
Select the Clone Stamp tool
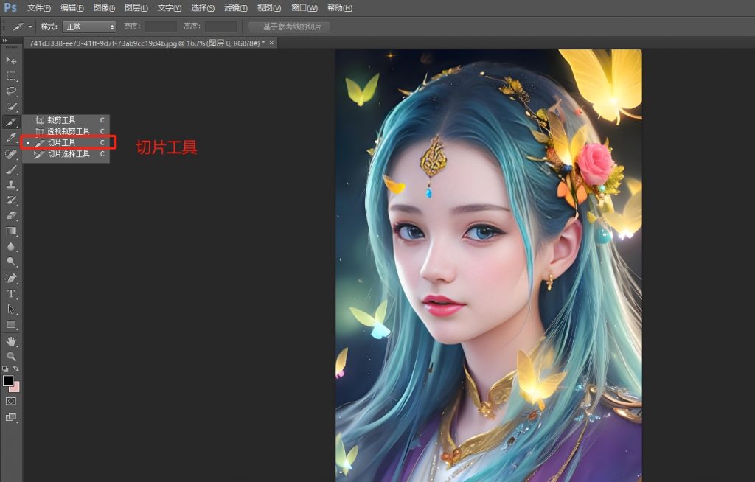point(11,185)
